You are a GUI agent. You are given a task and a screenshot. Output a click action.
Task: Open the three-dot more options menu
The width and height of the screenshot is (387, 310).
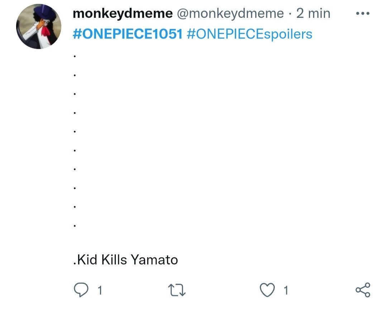coord(363,13)
